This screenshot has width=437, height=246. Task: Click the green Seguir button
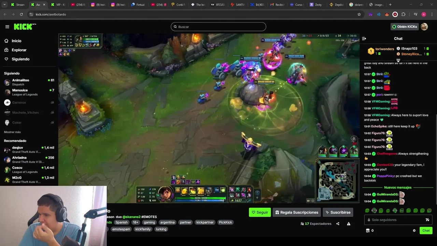coord(260,212)
